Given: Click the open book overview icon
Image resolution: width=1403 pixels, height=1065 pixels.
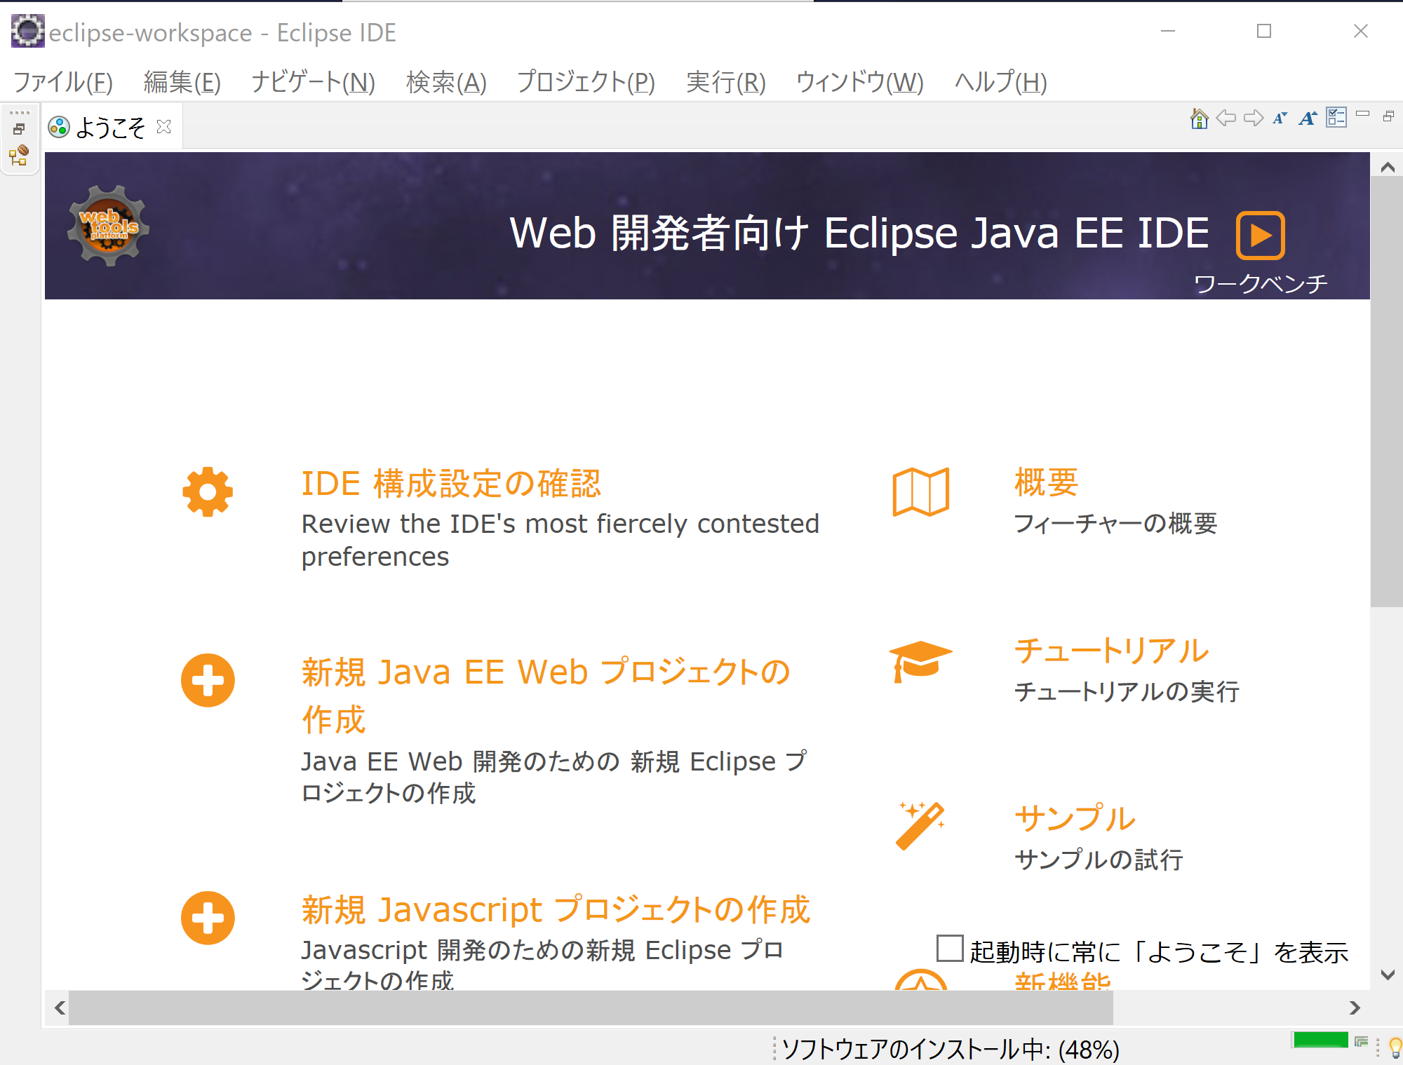Looking at the screenshot, I should click(x=921, y=491).
